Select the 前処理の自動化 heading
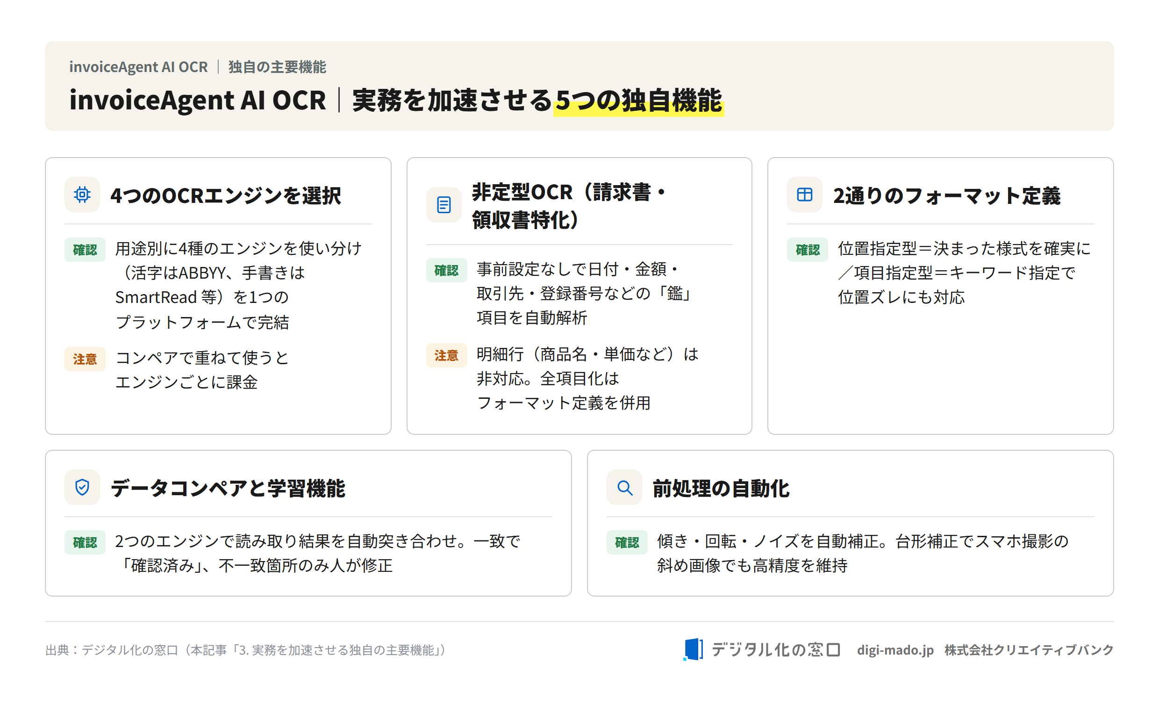This screenshot has height=706, width=1159. point(721,488)
